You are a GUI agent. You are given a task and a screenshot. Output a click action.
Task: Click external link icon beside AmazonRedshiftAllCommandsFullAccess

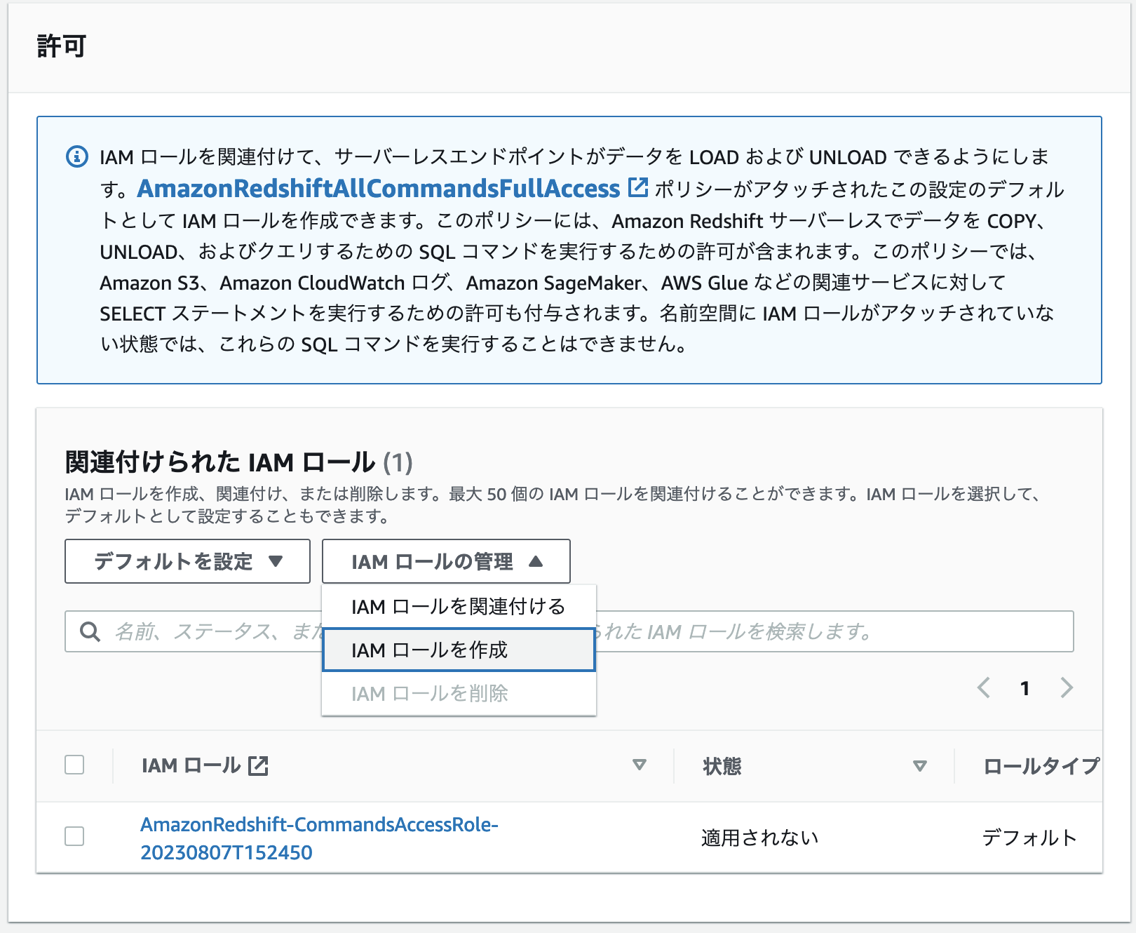[637, 187]
